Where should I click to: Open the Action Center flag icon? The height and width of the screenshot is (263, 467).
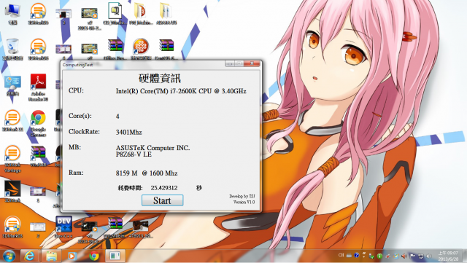[412, 256]
